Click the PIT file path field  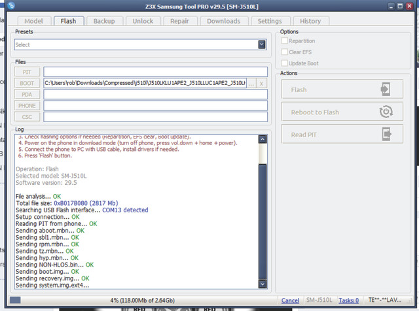[156, 72]
